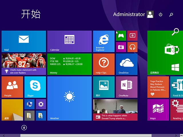Launch the OneNote tile

click(126, 87)
